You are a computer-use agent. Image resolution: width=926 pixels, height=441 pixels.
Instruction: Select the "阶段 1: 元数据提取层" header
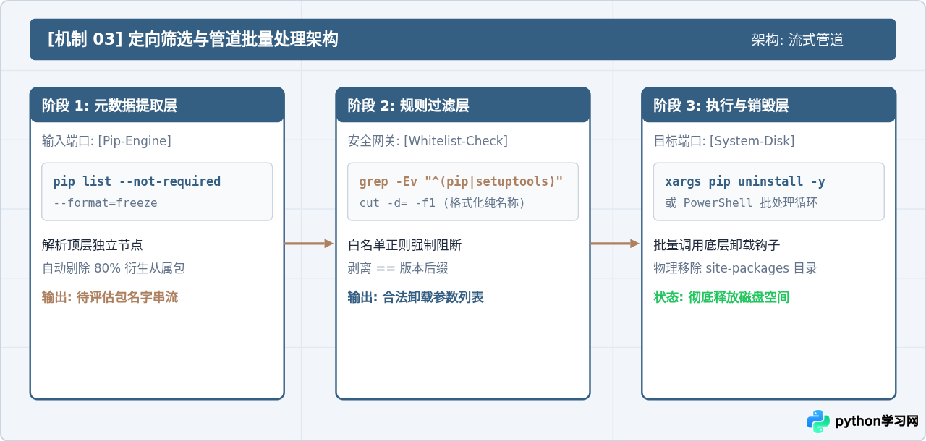coord(157,106)
